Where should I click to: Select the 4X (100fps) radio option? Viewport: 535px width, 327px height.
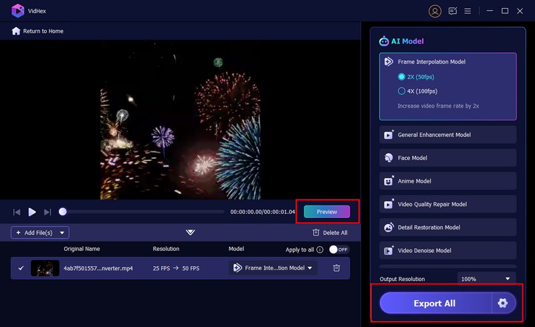tap(402, 91)
